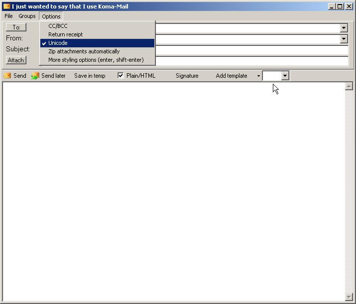Image resolution: width=356 pixels, height=304 pixels.
Task: Open the Groups menu
Action: coord(27,16)
